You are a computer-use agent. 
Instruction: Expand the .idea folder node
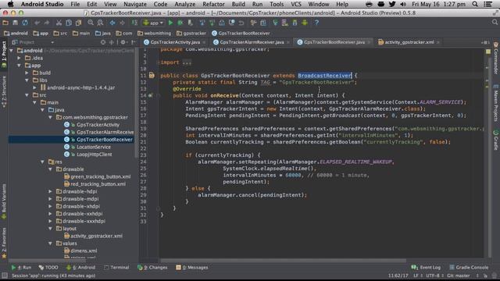coord(20,58)
